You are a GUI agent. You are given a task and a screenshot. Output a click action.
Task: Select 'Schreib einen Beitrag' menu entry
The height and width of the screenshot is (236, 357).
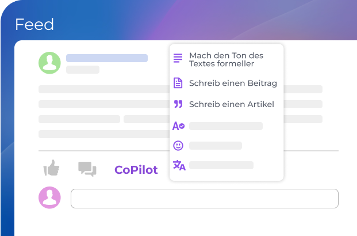point(233,83)
